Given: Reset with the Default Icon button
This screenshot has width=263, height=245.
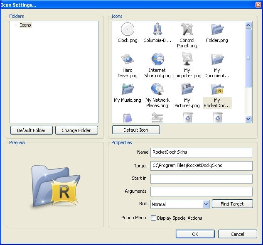Looking at the screenshot, I should tap(136, 130).
